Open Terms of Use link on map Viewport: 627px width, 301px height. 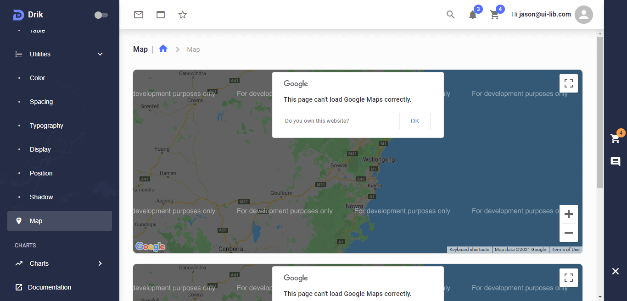tap(565, 250)
